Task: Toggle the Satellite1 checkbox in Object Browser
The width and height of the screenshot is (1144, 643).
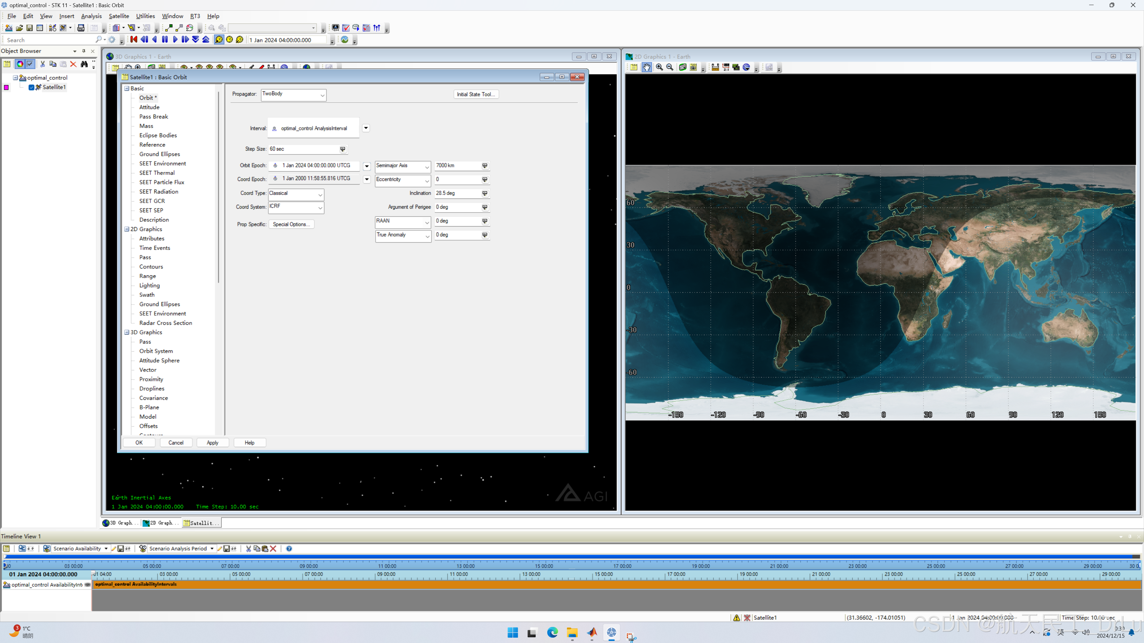Action: point(32,87)
